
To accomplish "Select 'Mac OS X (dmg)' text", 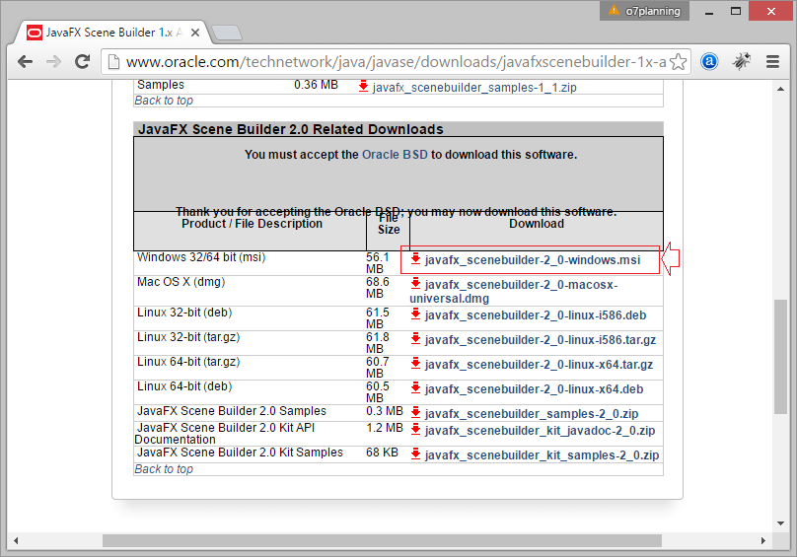I will click(x=181, y=282).
